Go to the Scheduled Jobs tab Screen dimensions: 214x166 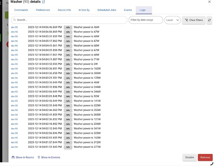pos(107,10)
